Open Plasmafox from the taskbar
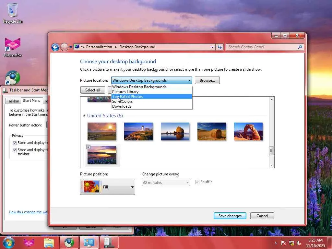Screen dimensions: 332x249 pyautogui.click(x=29, y=243)
